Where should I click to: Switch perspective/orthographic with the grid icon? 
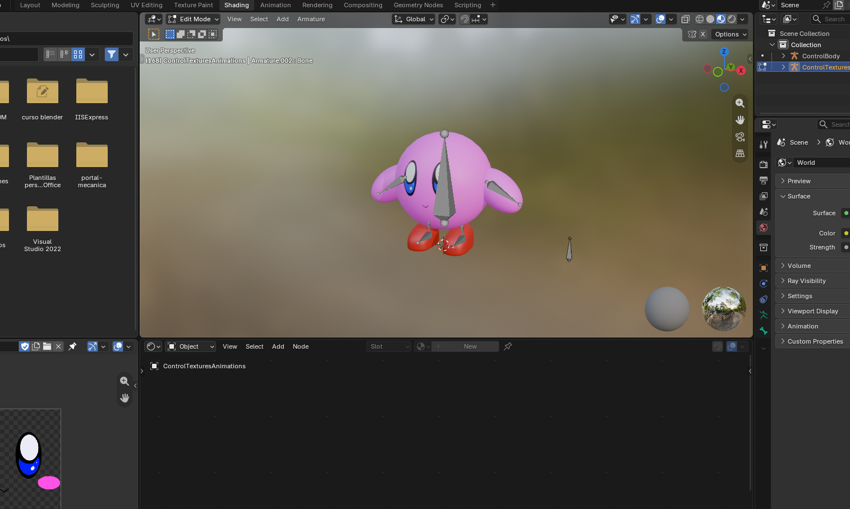click(x=740, y=154)
